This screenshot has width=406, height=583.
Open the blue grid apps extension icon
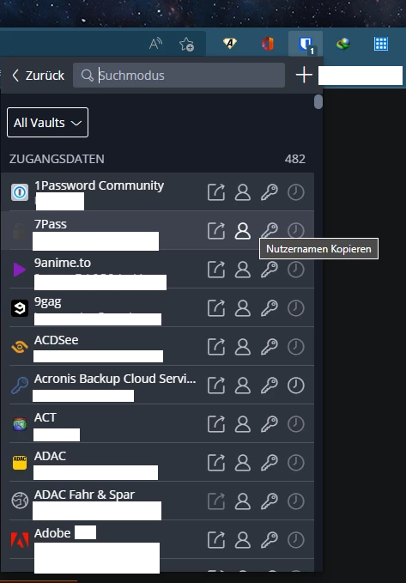[x=381, y=45]
